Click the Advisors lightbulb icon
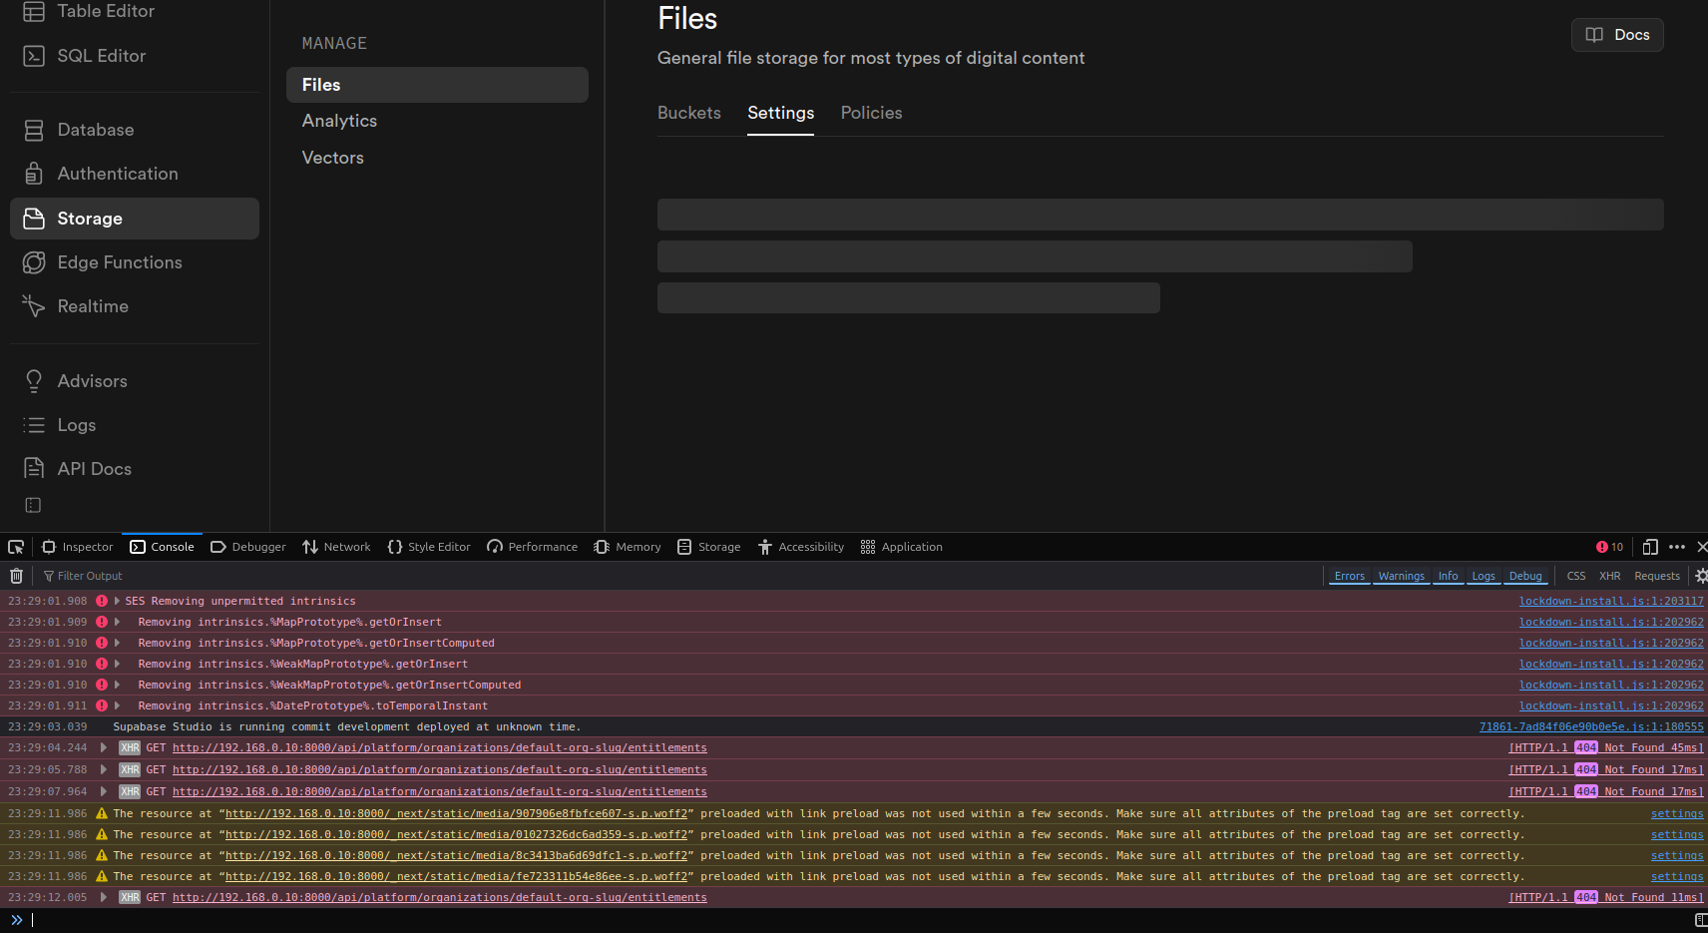Image resolution: width=1708 pixels, height=933 pixels. coord(34,381)
